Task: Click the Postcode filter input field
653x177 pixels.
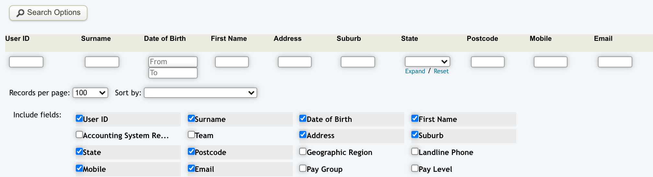Action: pos(487,62)
